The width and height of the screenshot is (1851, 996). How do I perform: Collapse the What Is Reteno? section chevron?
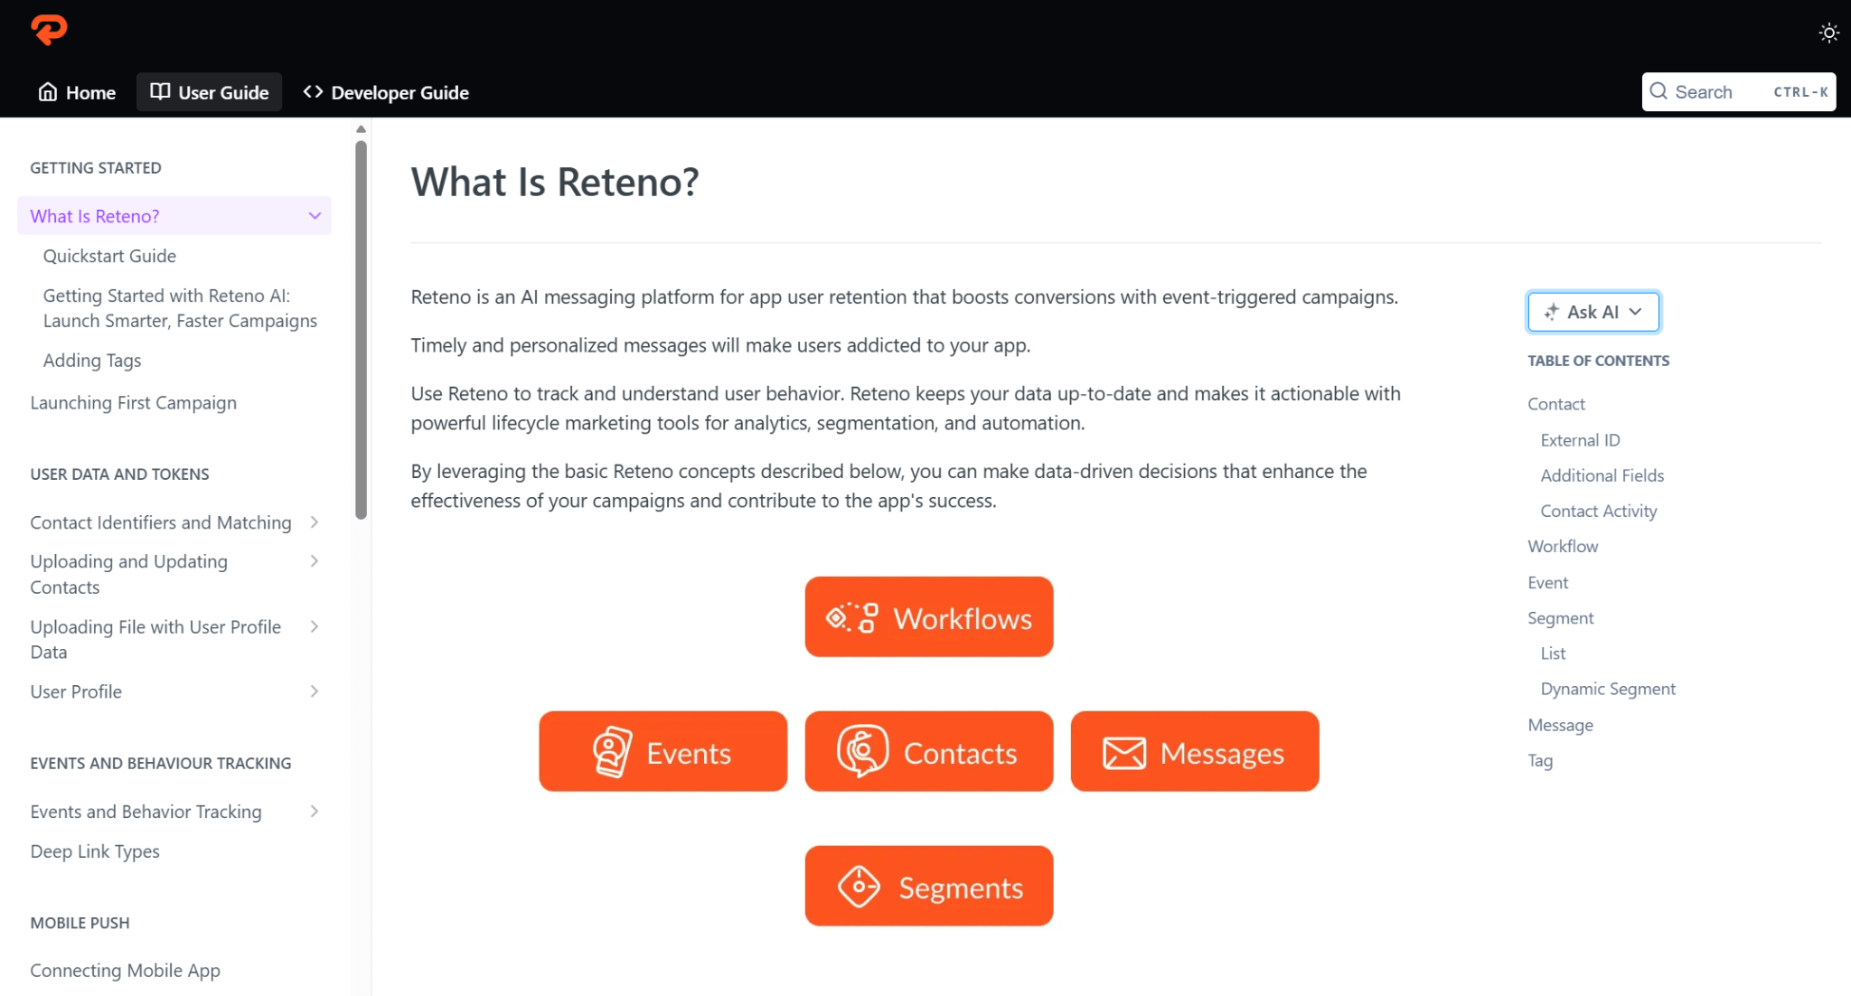point(314,215)
